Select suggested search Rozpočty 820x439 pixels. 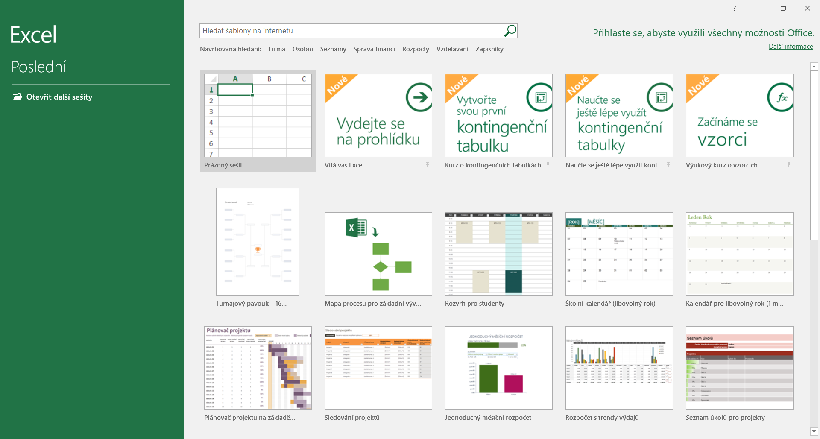tap(416, 49)
